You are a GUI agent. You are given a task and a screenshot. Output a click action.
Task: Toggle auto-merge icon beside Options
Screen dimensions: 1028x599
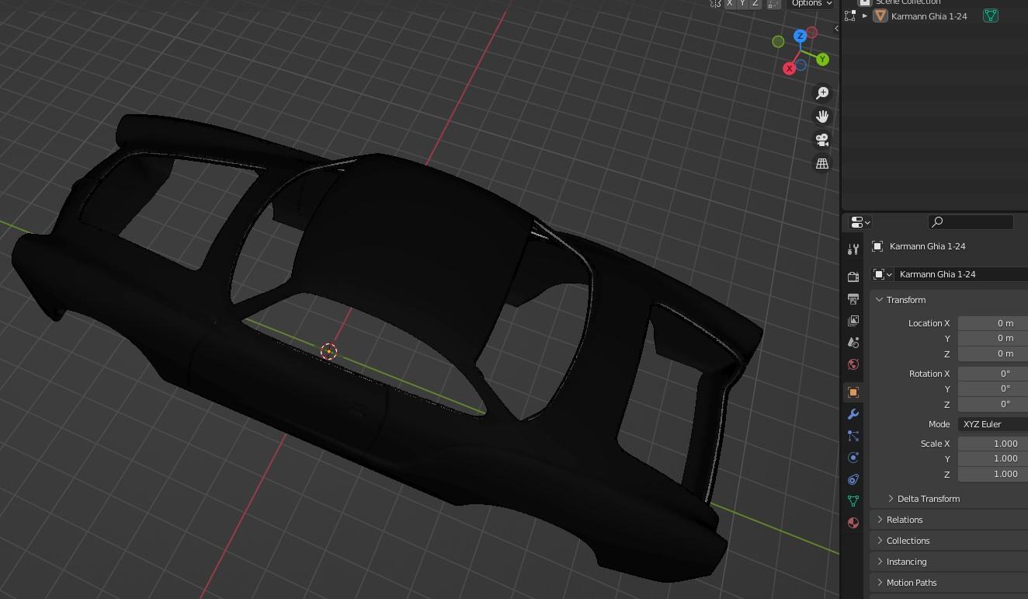pyautogui.click(x=773, y=3)
